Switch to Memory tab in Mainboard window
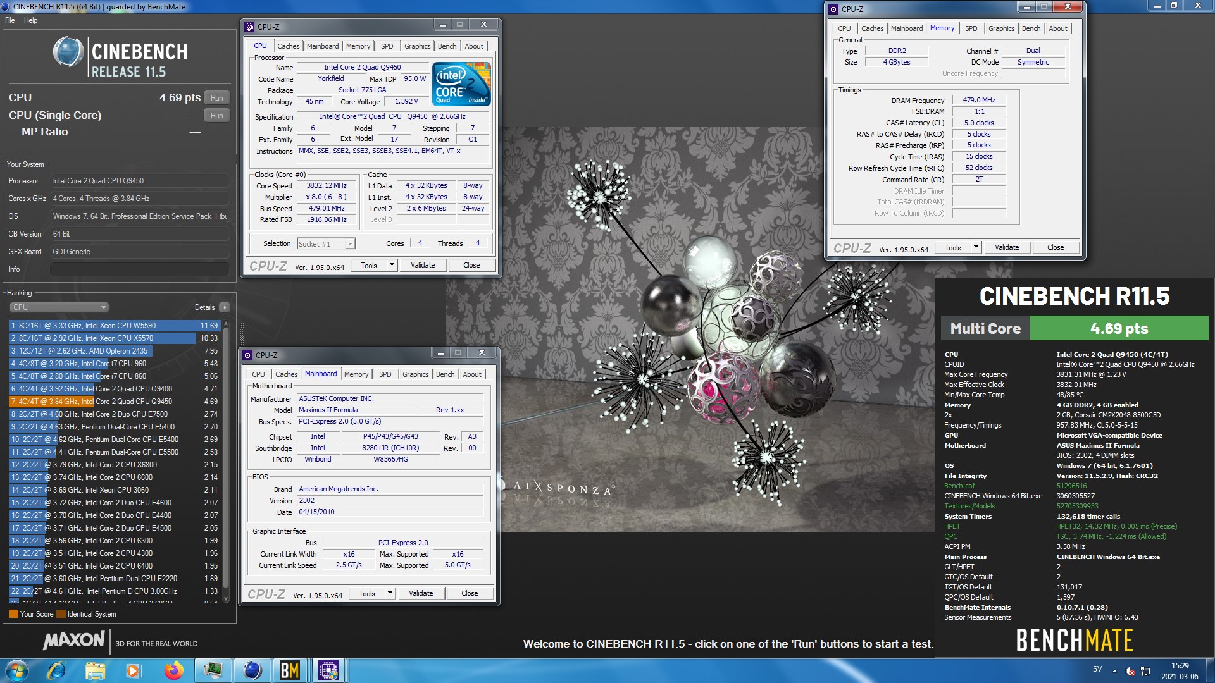This screenshot has width=1215, height=683. pyautogui.click(x=356, y=374)
